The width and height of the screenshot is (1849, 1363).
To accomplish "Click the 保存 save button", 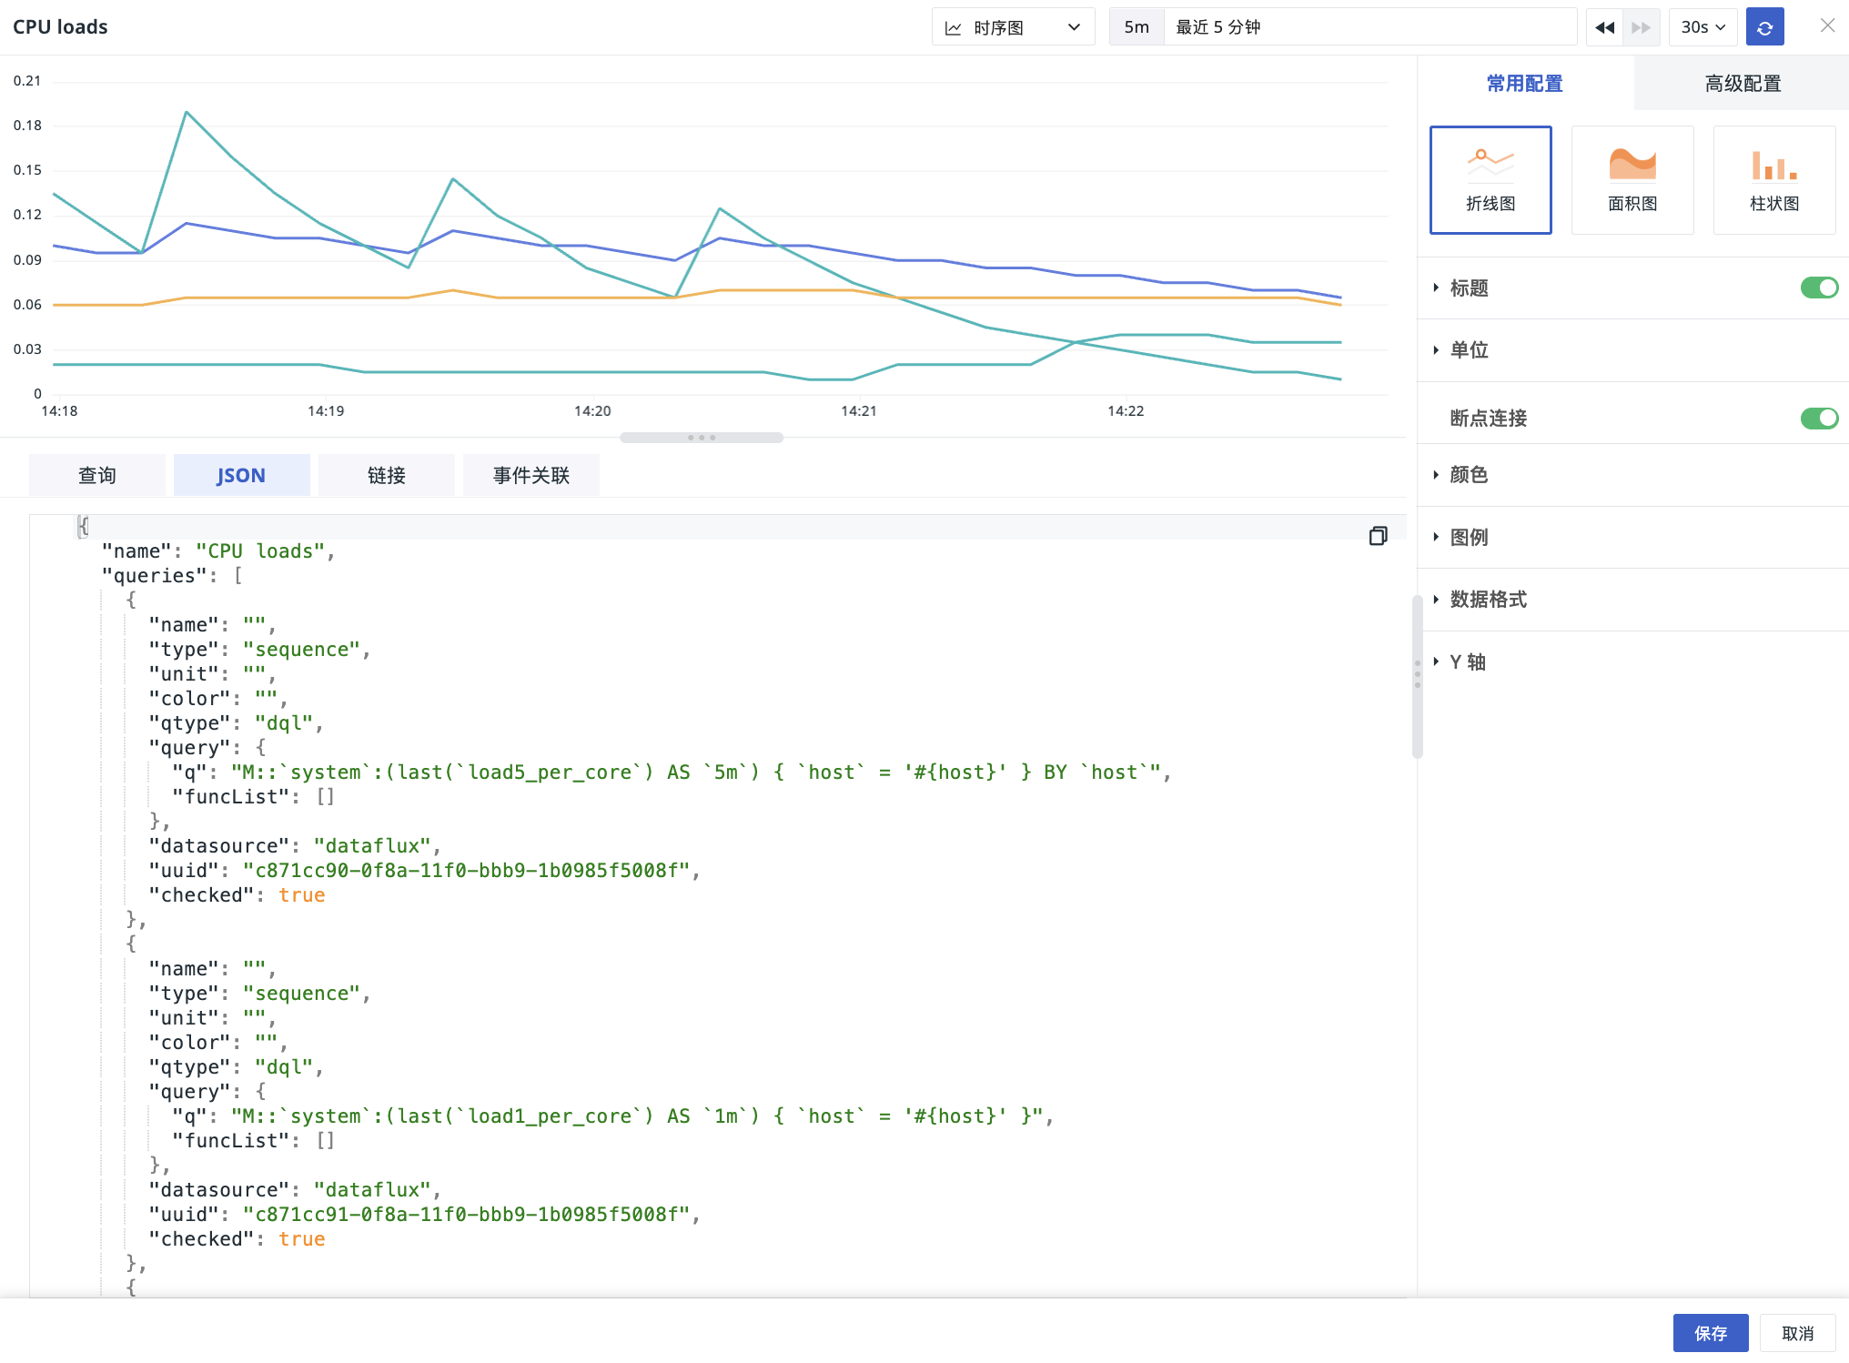I will [1711, 1333].
